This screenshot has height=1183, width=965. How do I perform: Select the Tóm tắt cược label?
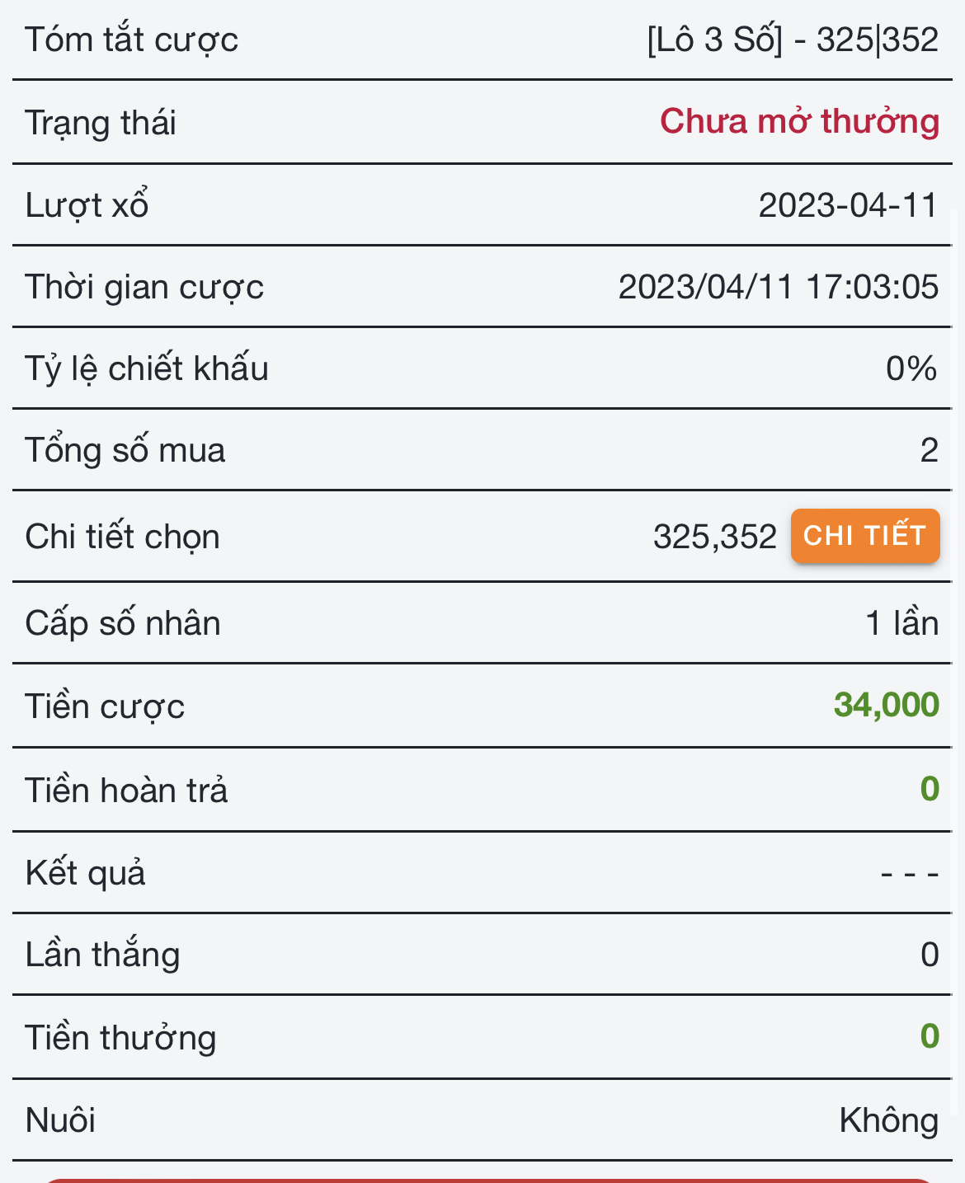point(132,40)
